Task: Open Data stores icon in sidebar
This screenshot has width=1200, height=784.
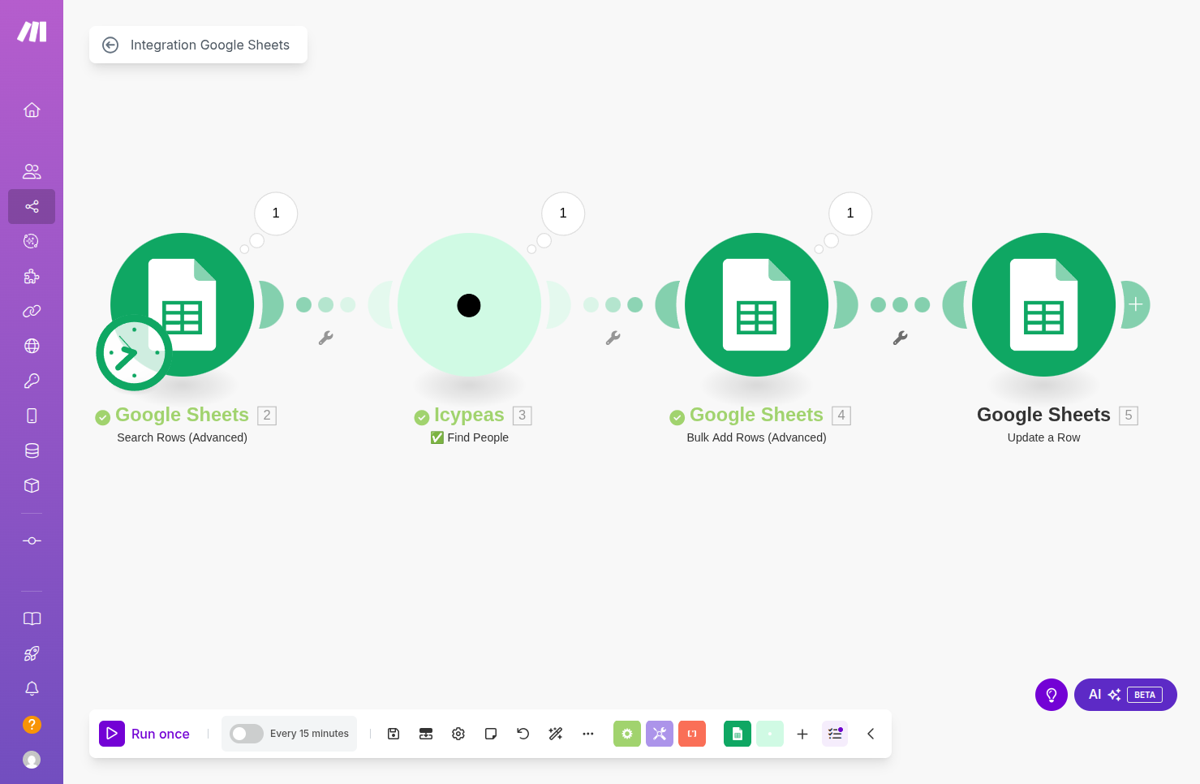Action: [x=32, y=450]
